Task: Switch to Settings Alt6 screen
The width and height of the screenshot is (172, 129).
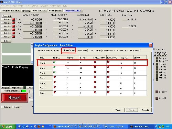Action: click(x=55, y=11)
